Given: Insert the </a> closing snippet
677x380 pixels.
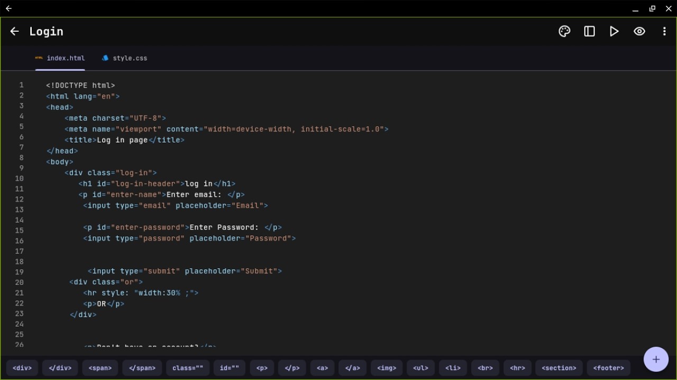Looking at the screenshot, I should pos(352,368).
